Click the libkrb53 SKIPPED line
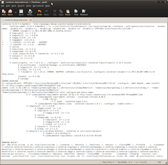This screenshot has width=168, height=165. click(x=28, y=45)
